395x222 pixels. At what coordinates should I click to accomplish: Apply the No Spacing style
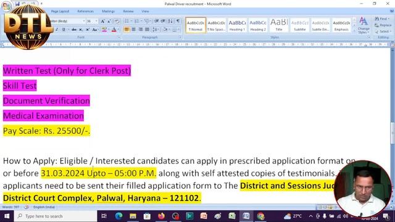(216, 25)
